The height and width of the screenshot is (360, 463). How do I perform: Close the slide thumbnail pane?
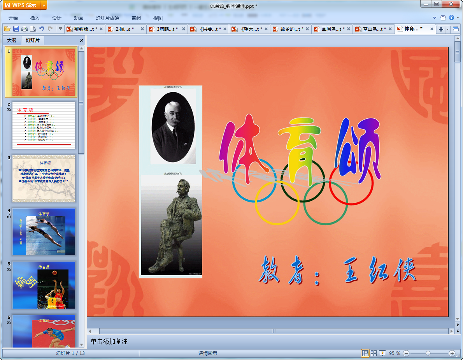click(82, 40)
